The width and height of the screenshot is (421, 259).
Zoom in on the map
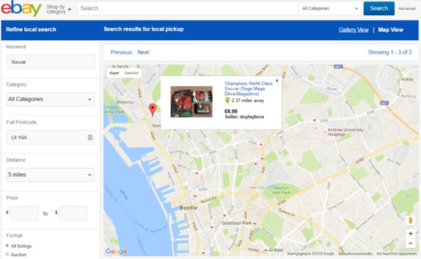(410, 234)
